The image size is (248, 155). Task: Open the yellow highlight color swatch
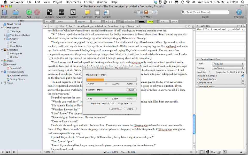tap(150, 21)
